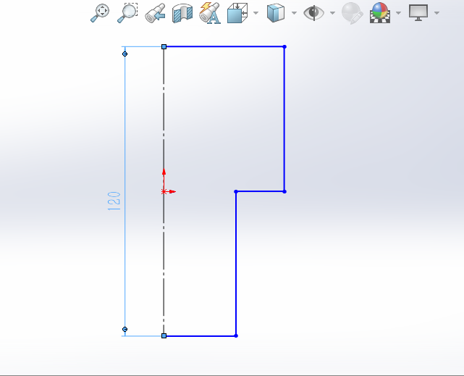Open the Dynamic Annotation Views tool
464x376 pixels.
pos(210,13)
